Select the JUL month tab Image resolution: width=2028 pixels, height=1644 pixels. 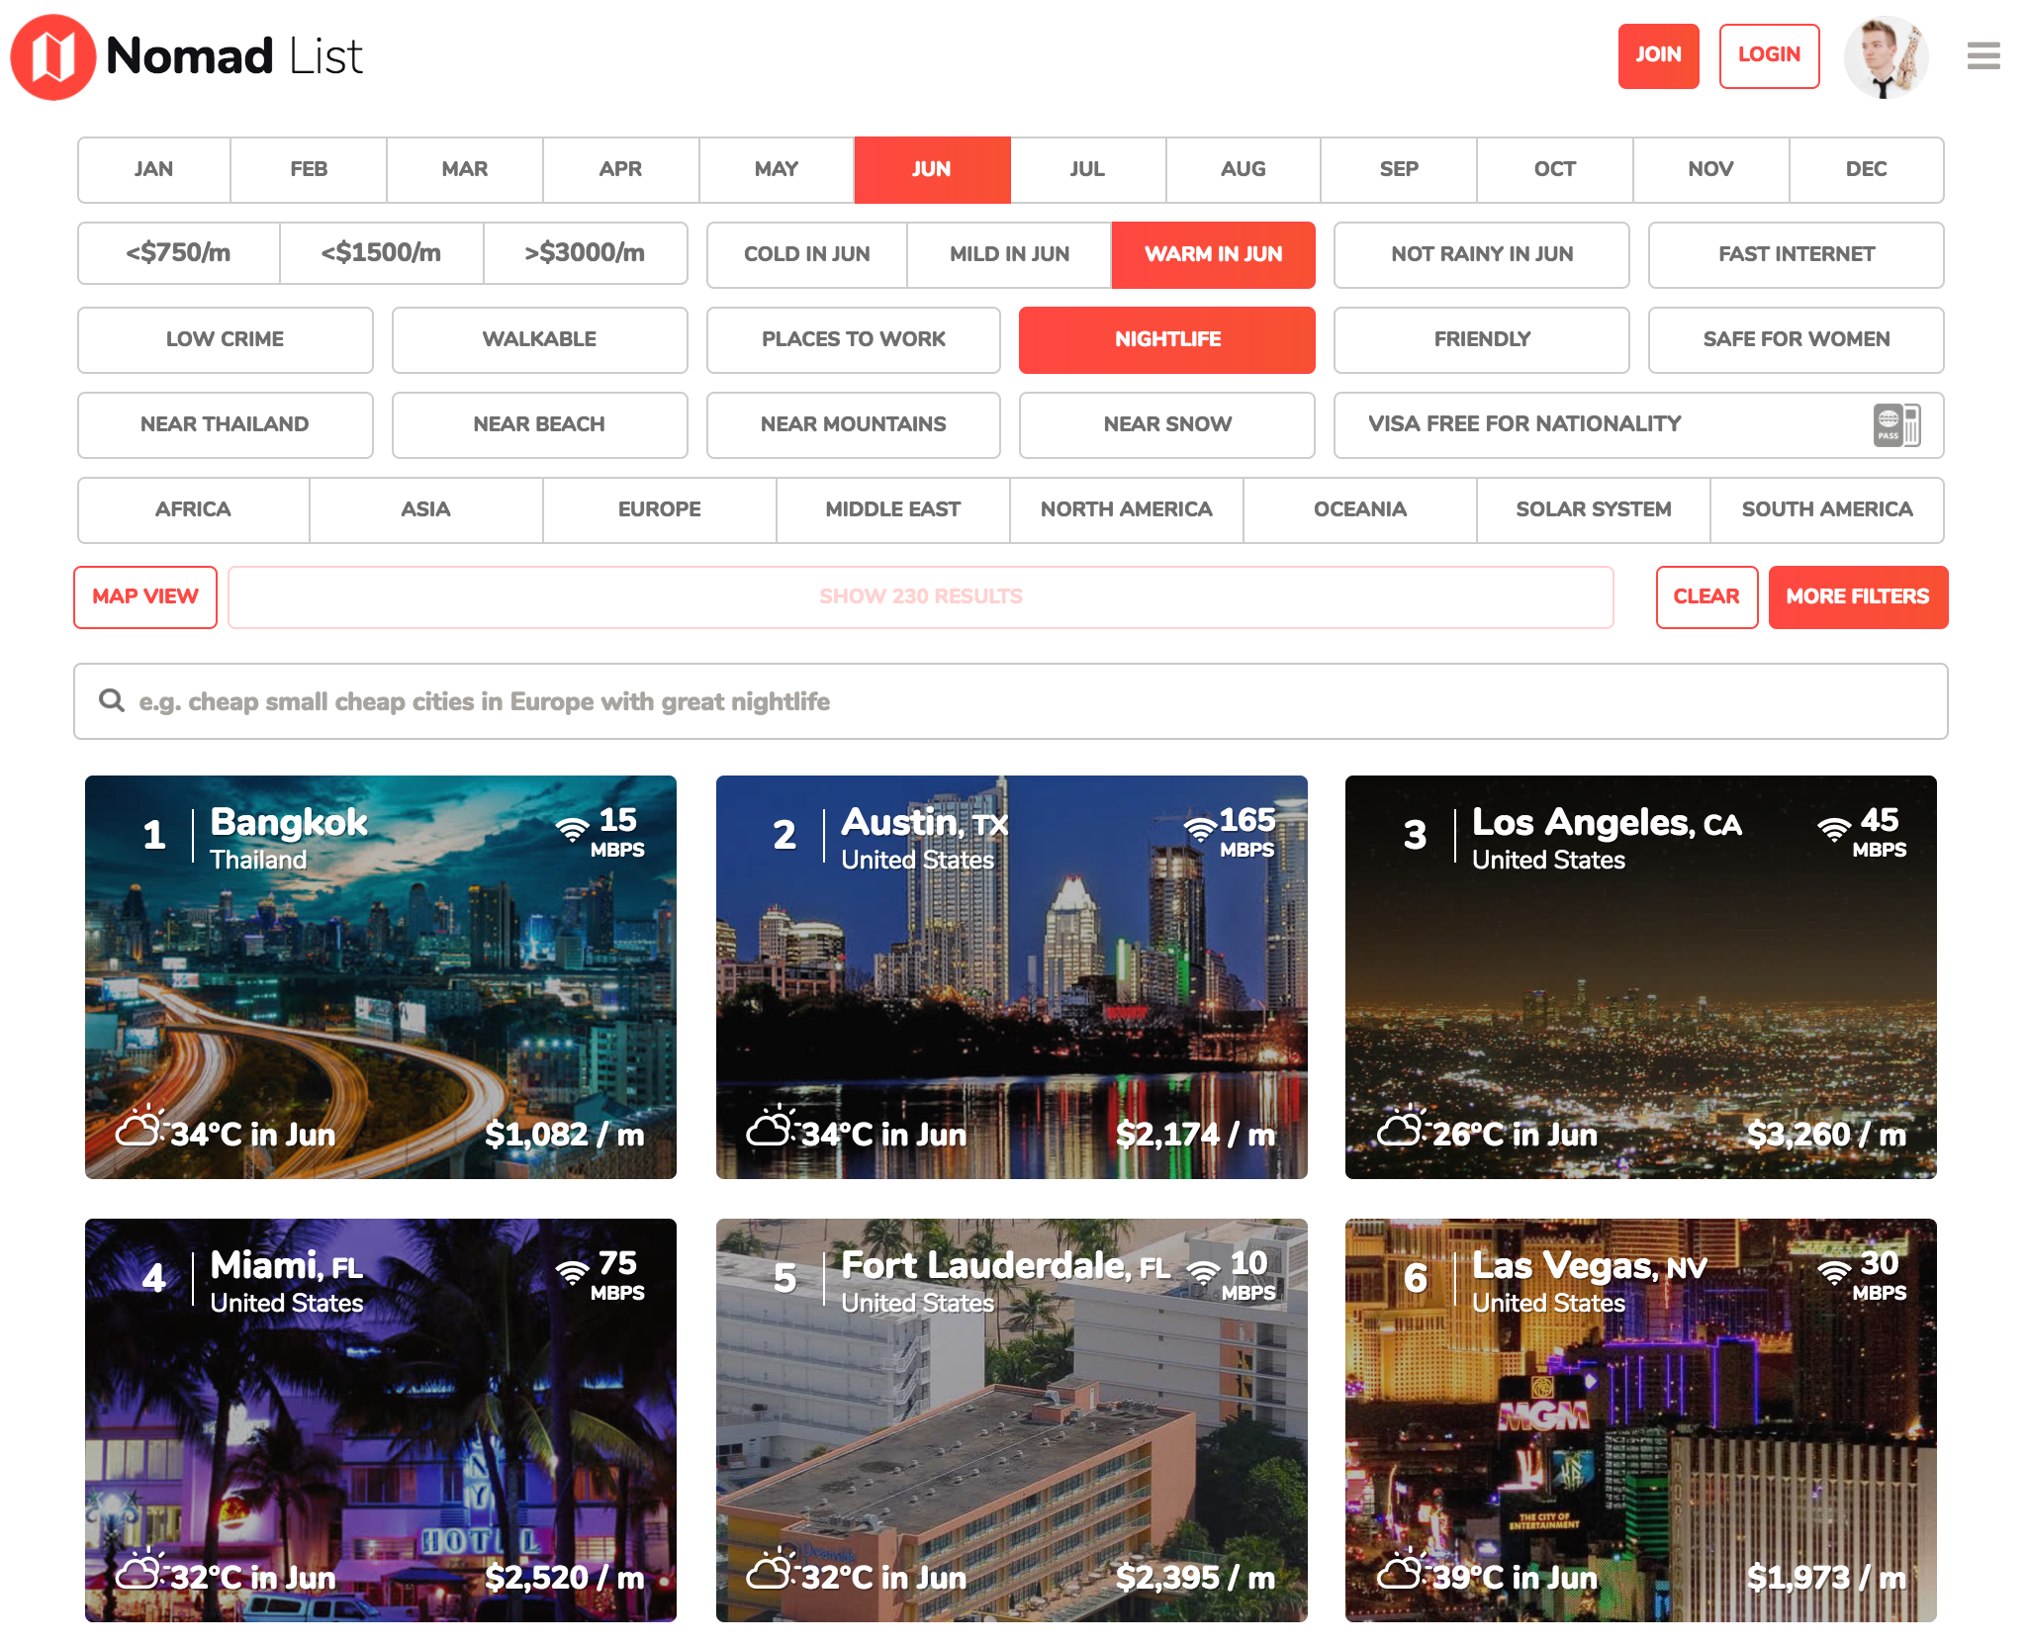[1087, 170]
